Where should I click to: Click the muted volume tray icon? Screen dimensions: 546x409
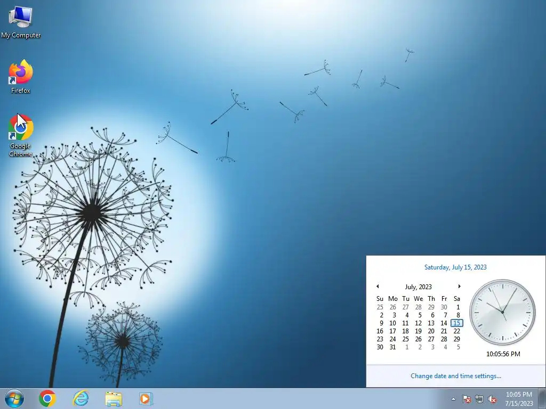[x=492, y=399]
